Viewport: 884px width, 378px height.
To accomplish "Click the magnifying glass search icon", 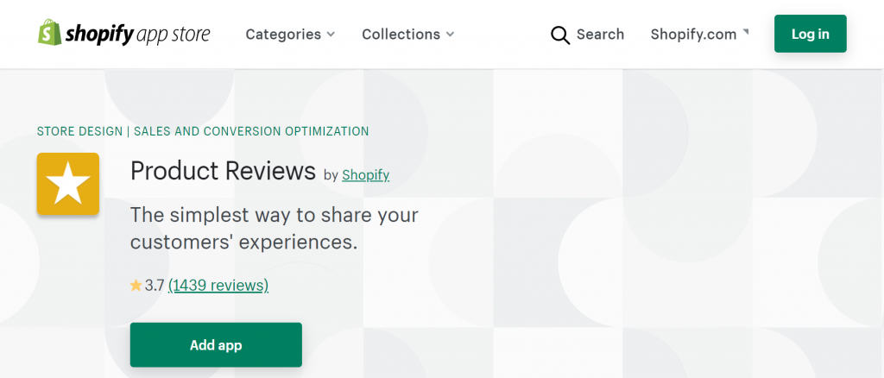I will (559, 35).
